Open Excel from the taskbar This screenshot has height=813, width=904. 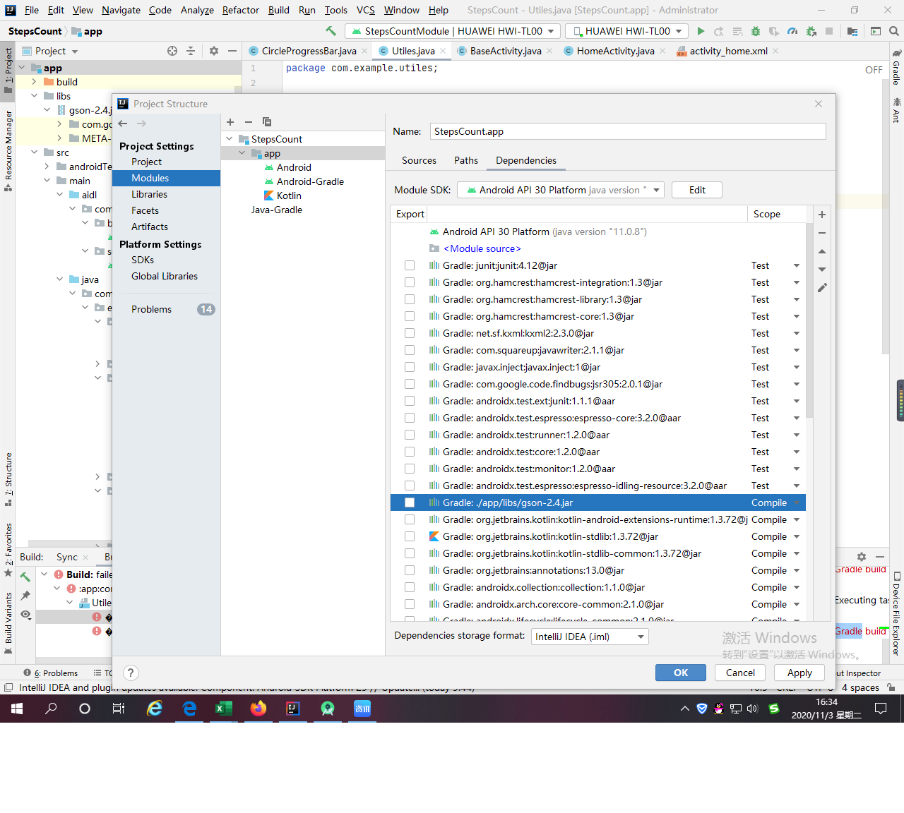[x=224, y=709]
